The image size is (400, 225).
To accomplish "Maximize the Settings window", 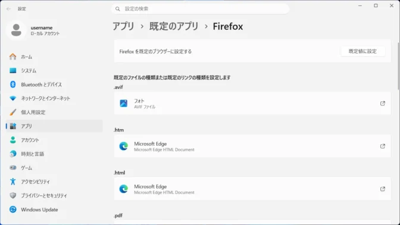I will coord(376,5).
